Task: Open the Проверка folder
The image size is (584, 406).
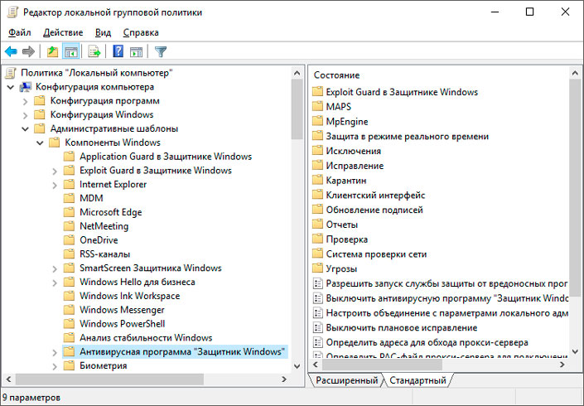Action: click(347, 239)
